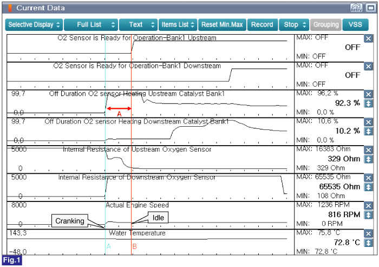Click the 816 RPM current value
Viewport: 379px width, 267px height.
pyautogui.click(x=344, y=214)
